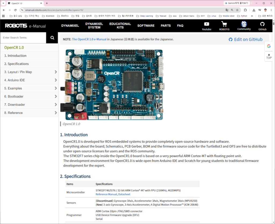Viewport: 275px width, 224px height.
Task: Open SOFTWARE menu
Action: pos(146,26)
